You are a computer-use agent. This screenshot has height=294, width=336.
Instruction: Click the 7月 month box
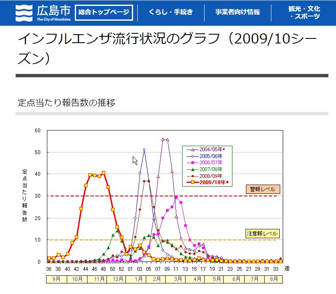pos(255,279)
